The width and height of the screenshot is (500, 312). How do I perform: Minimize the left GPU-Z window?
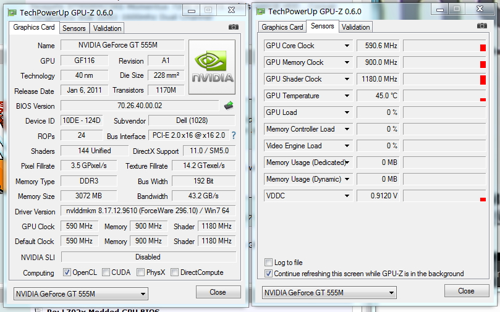click(192, 11)
